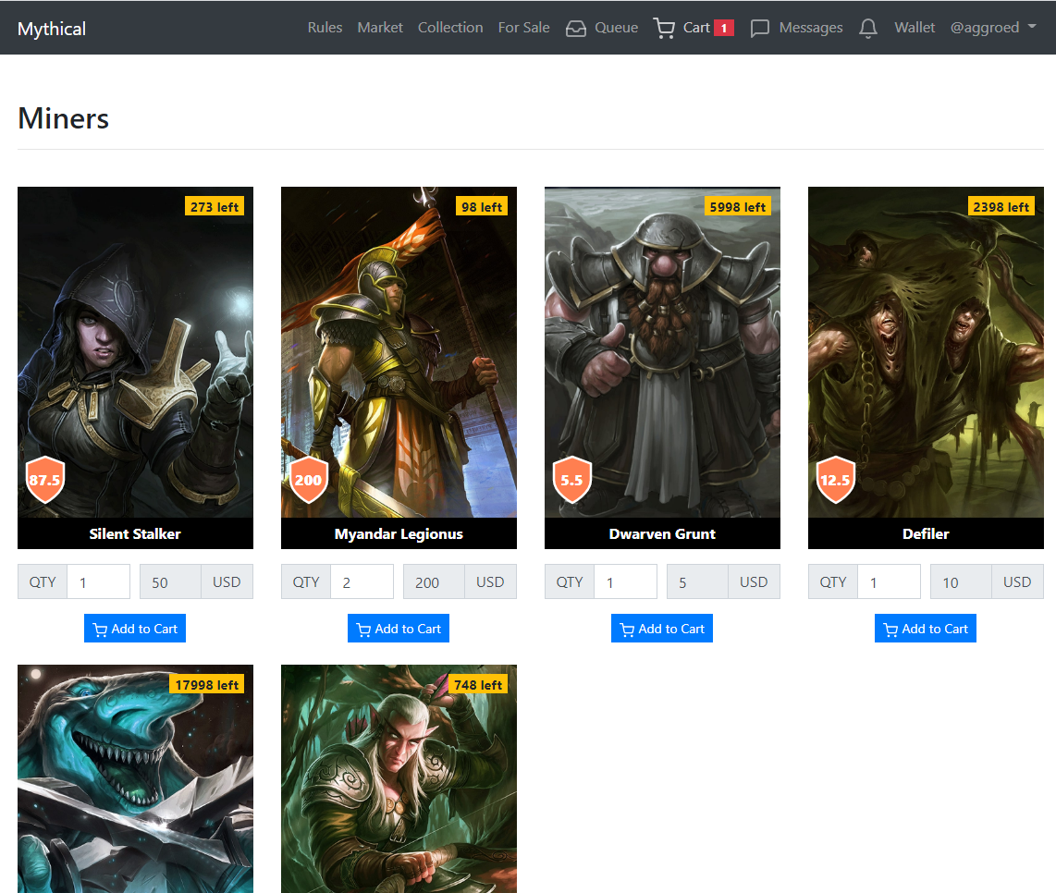Click the "17998 left" stock label

207,685
